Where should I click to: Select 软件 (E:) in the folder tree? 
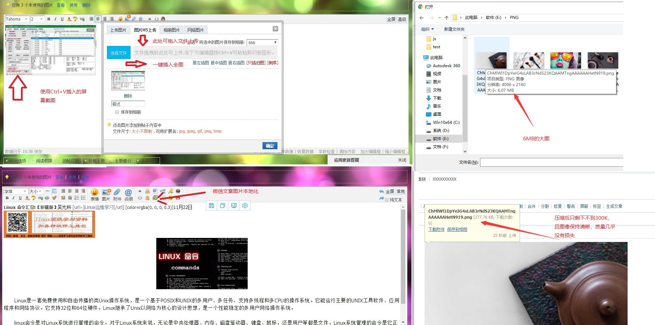tap(441, 139)
